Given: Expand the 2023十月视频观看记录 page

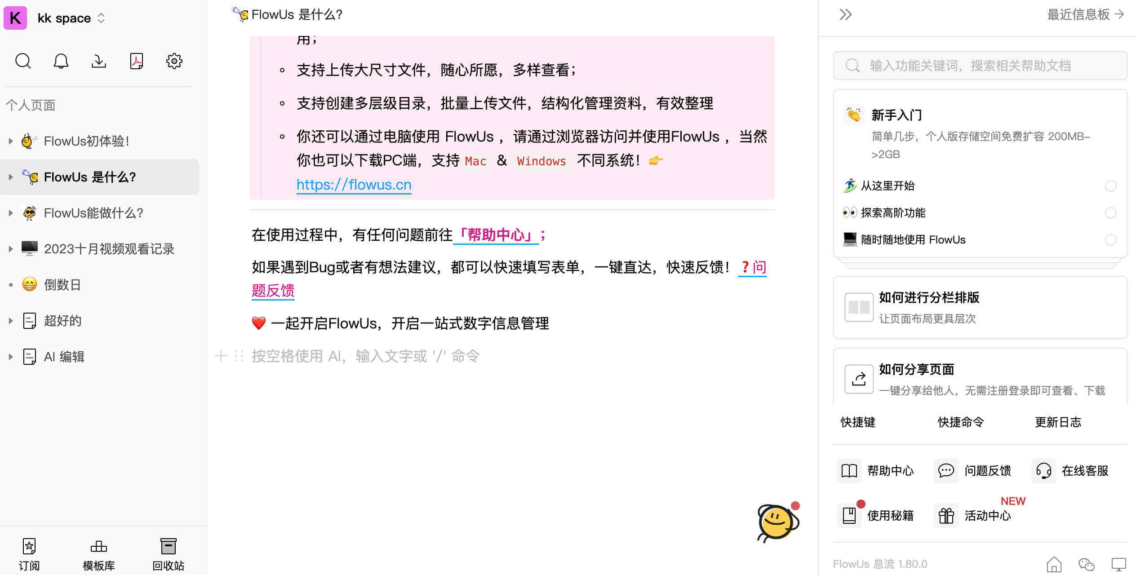Looking at the screenshot, I should (x=11, y=249).
